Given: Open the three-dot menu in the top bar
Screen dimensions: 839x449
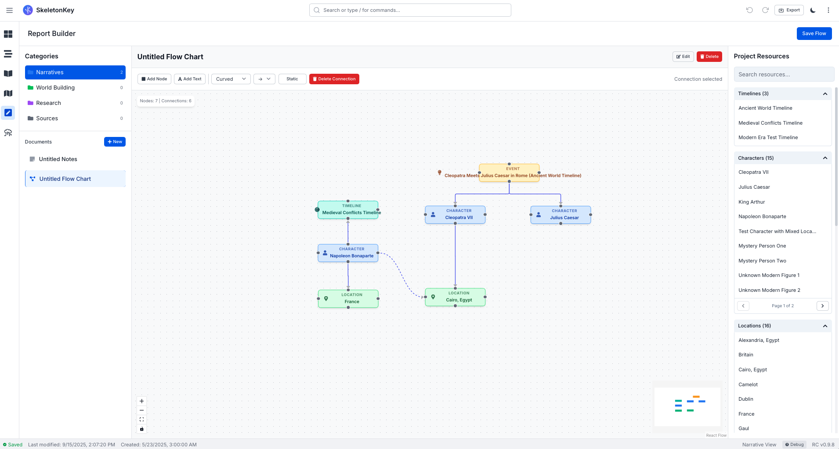Looking at the screenshot, I should tap(828, 10).
